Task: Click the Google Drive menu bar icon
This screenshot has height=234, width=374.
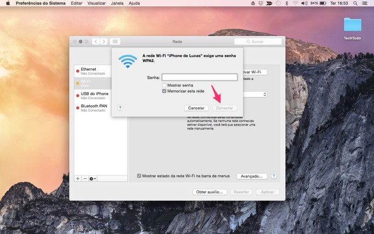Action: pos(253,3)
